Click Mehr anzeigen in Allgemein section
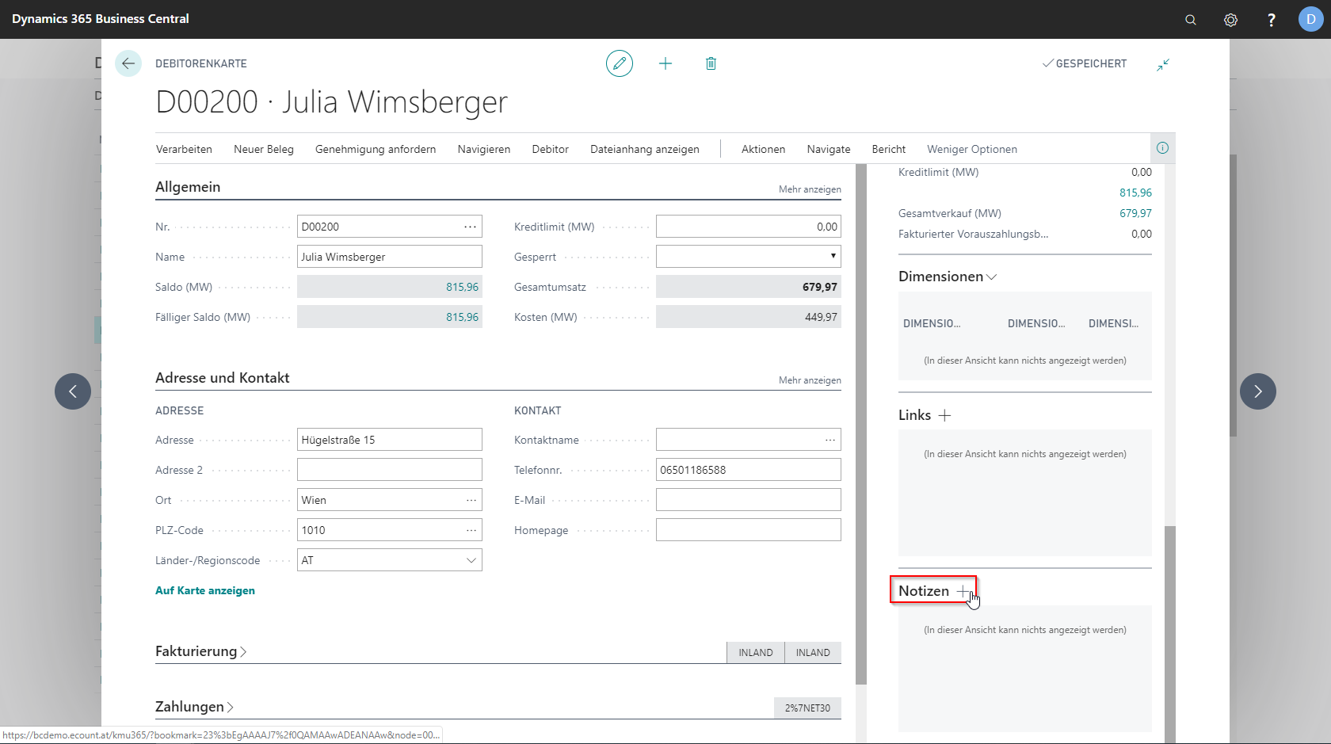The image size is (1331, 744). click(810, 189)
